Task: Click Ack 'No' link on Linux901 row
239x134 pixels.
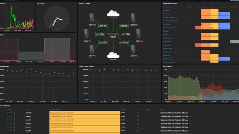Action: point(138,117)
